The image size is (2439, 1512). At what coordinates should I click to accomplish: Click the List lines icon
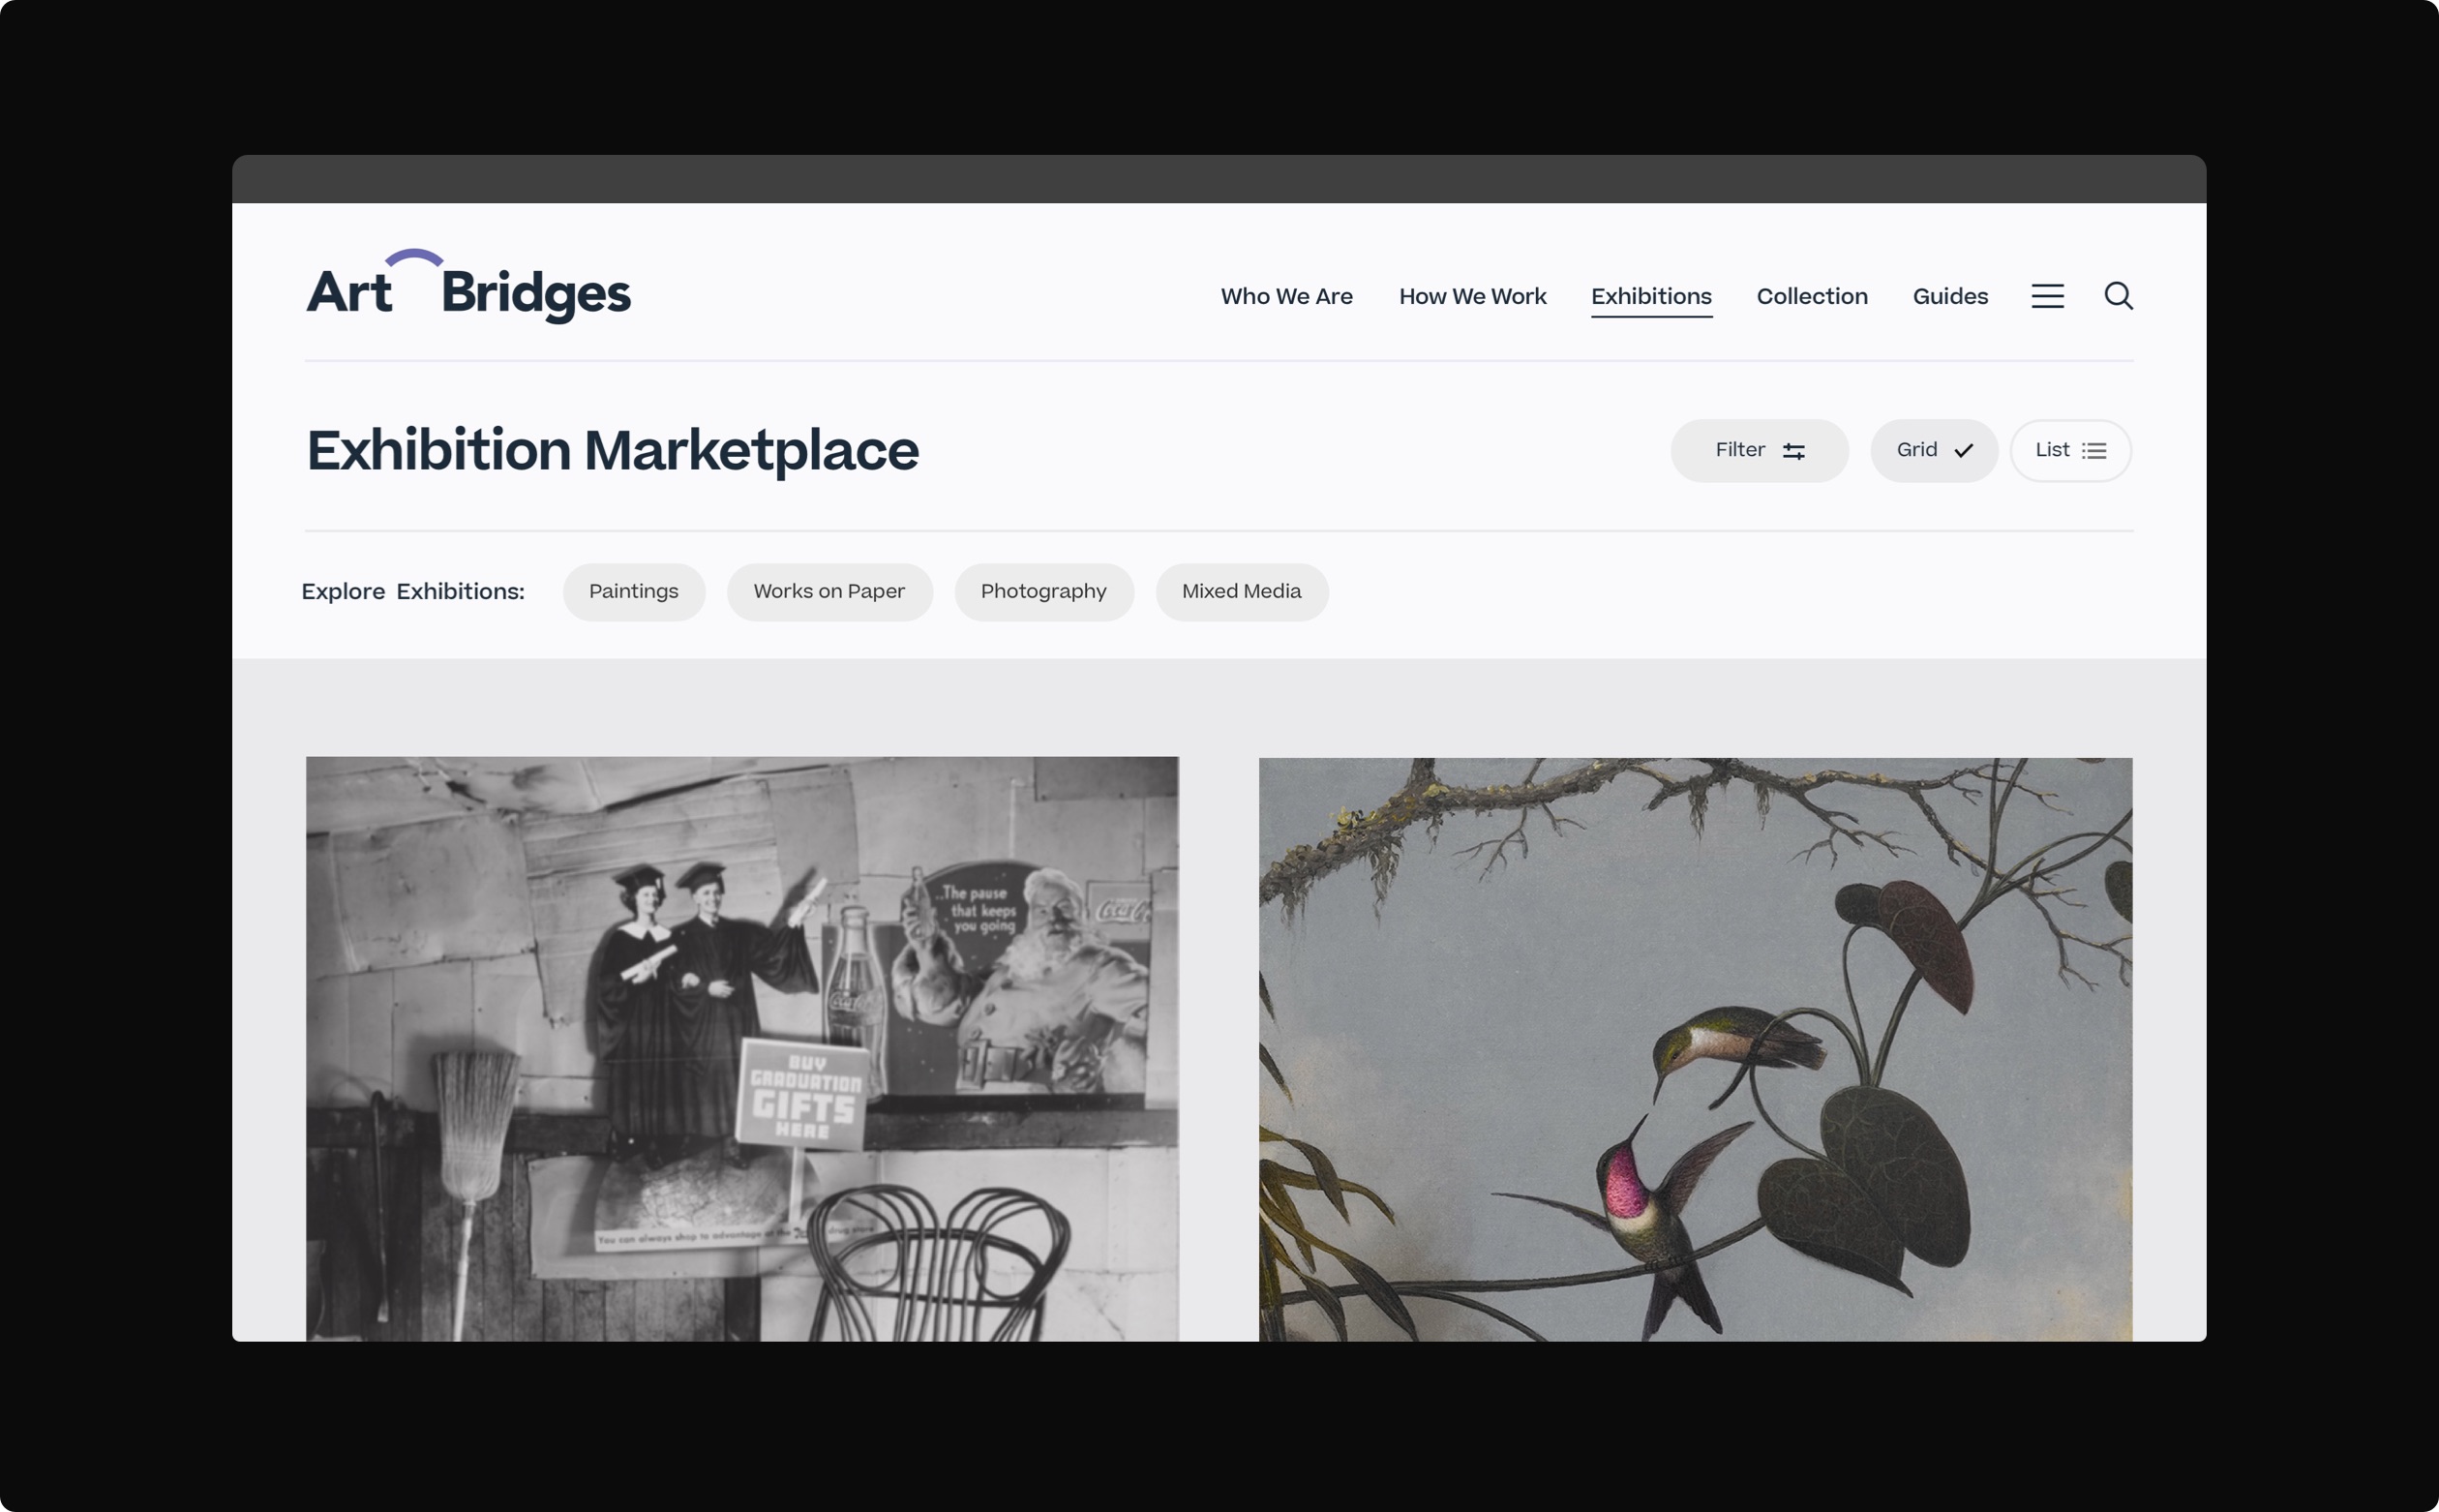pos(2094,451)
